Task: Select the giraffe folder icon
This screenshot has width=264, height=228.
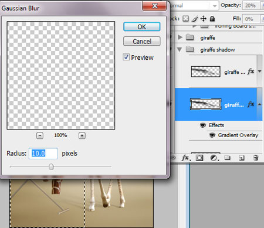Action: [189, 37]
